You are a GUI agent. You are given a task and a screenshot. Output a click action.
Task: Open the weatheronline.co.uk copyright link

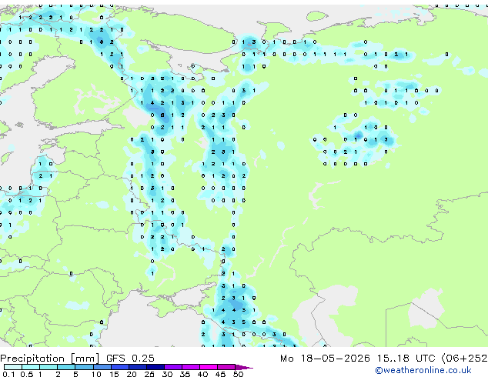(x=423, y=370)
